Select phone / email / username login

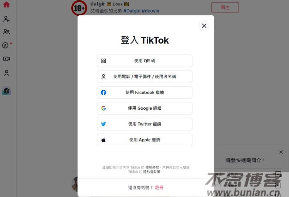pos(144,76)
